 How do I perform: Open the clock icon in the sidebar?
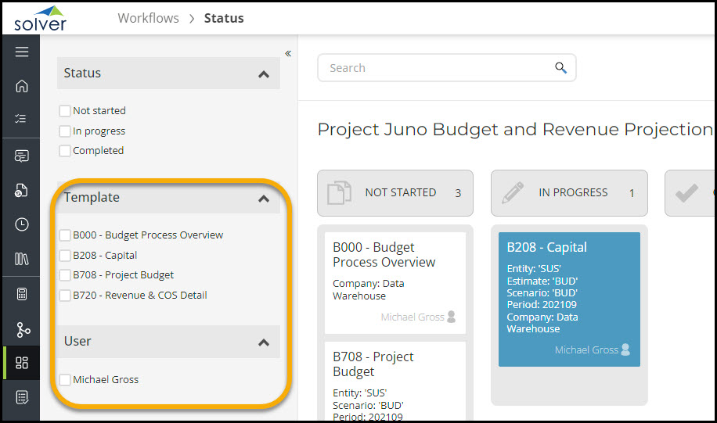[21, 224]
